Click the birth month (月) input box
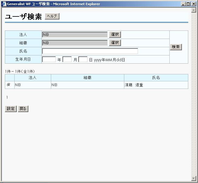 (x=67, y=59)
